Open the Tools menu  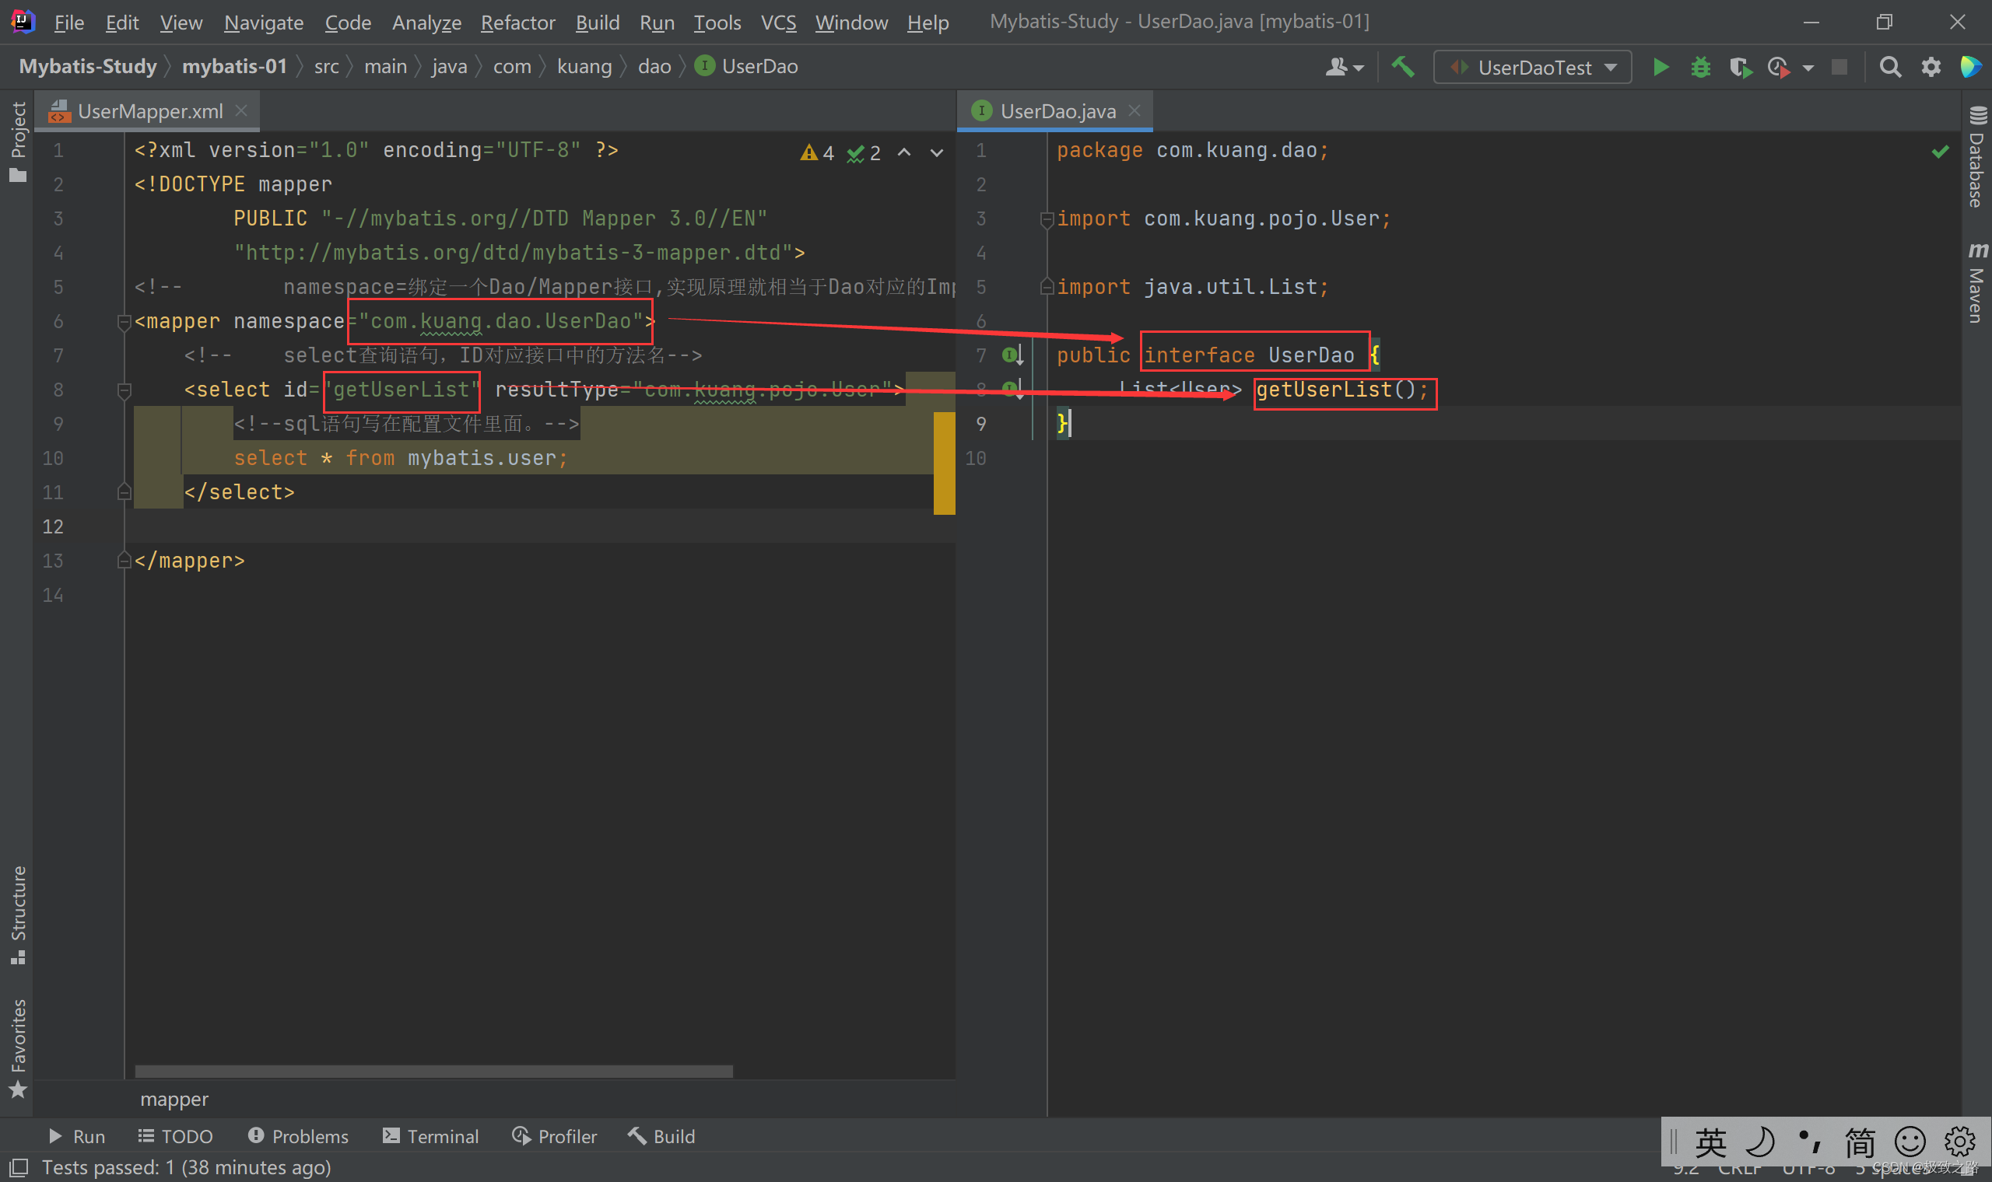[x=717, y=23]
